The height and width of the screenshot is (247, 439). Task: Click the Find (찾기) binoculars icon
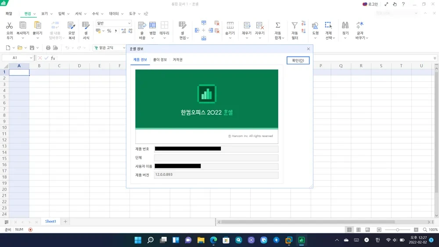pos(345,25)
